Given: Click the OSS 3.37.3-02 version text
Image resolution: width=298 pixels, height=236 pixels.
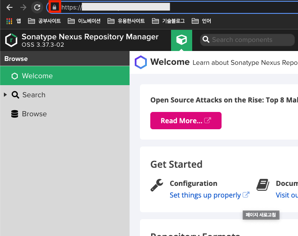Looking at the screenshot, I should pos(43,45).
